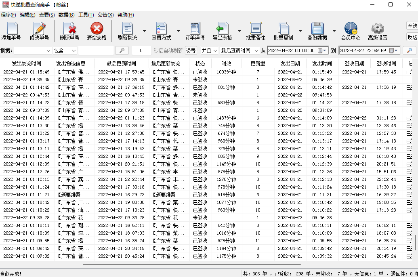Open 批量备注 batch notes tool
Image resolution: width=418 pixels, height=277 pixels.
click(256, 31)
